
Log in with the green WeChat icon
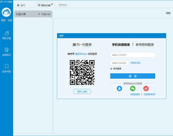tap(133, 89)
